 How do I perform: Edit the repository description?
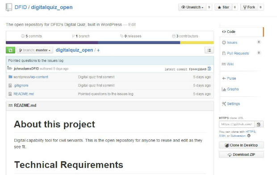(x=132, y=24)
